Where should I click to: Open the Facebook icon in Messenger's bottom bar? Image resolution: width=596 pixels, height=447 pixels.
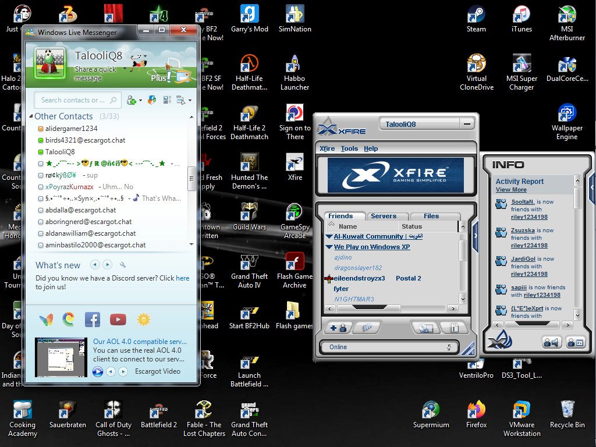pyautogui.click(x=93, y=319)
